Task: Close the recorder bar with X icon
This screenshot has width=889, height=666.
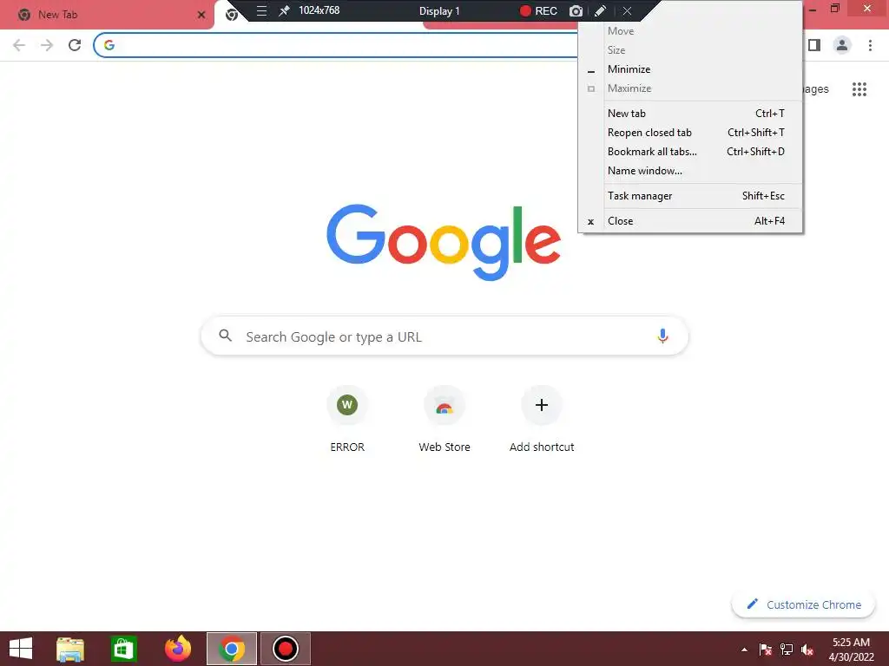Action: (627, 10)
